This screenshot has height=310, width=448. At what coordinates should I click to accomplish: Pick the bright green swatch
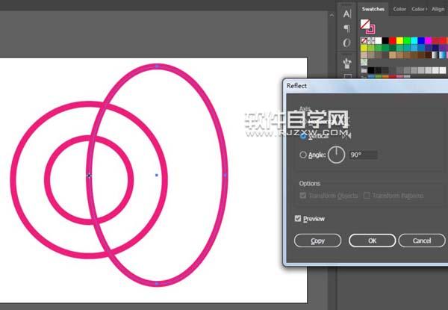coord(407,40)
